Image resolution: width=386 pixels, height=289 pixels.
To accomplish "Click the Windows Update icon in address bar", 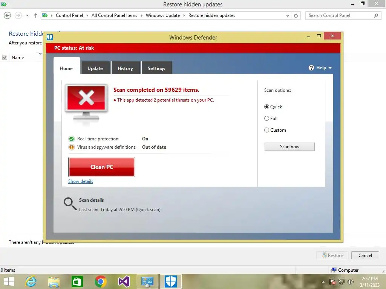I will pos(44,15).
